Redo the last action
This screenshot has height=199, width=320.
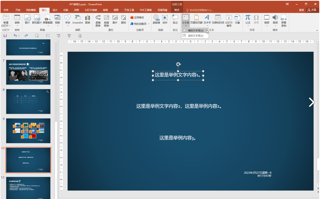pyautogui.click(x=26, y=36)
